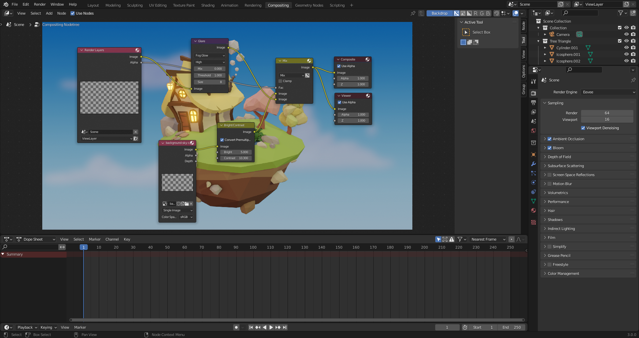Open the View Layer properties tab icon
Screen dimensions: 639x338
pyautogui.click(x=533, y=112)
